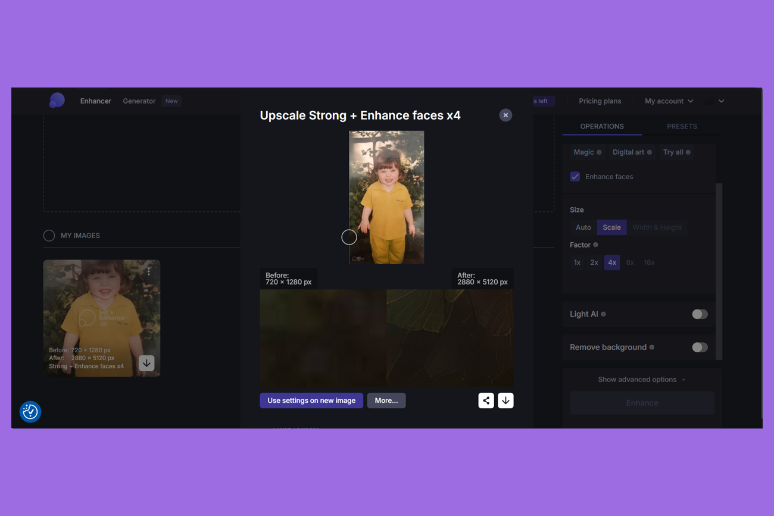Select all via My Images radio circle
Screen dimensions: 774x516
coord(49,236)
